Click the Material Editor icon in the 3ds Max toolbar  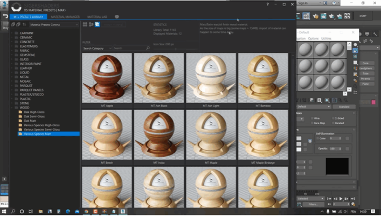306,16
